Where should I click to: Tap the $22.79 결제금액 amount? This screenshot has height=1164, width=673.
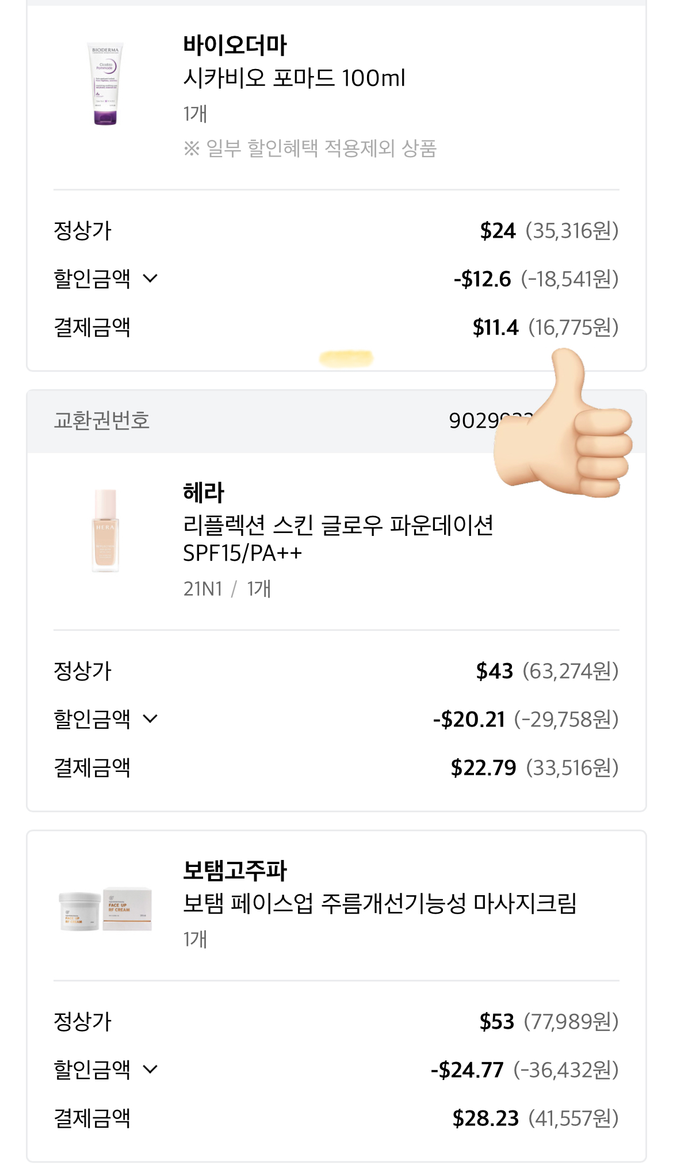click(483, 767)
